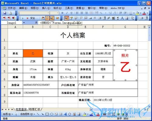Apply Percent Style from the formatting toolbar
The width and height of the screenshot is (152, 121).
tap(101, 13)
